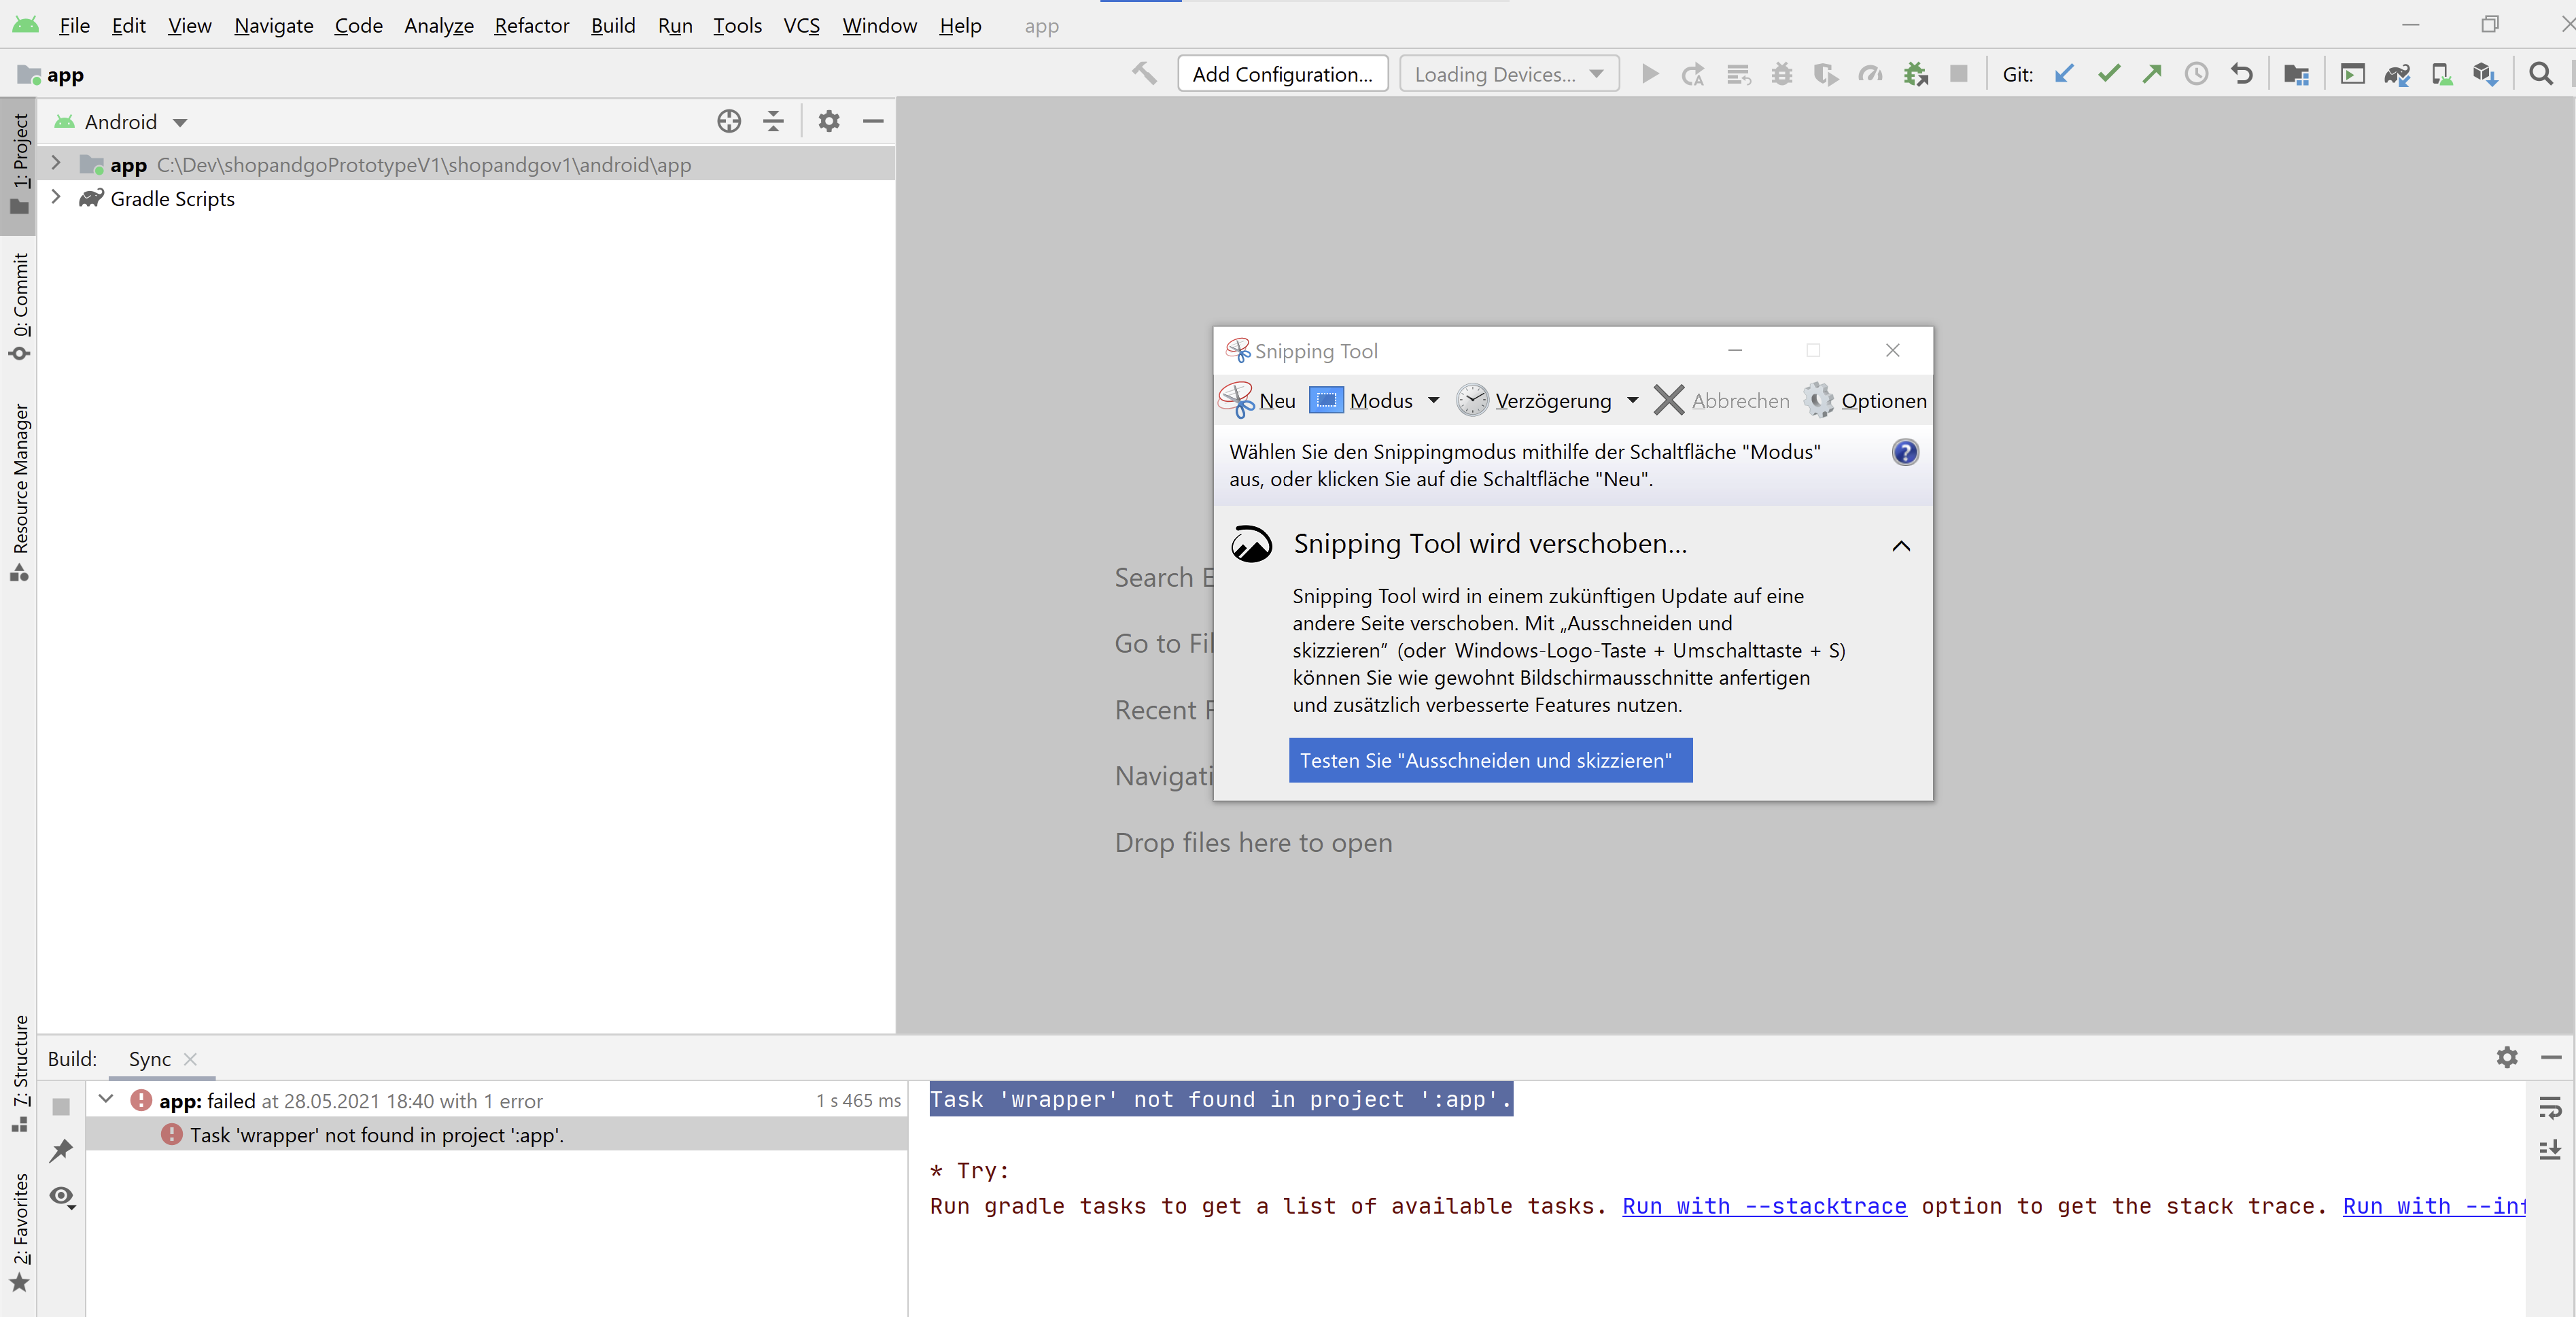This screenshot has height=1317, width=2576.
Task: Expand the app module tree node
Action: [x=56, y=163]
